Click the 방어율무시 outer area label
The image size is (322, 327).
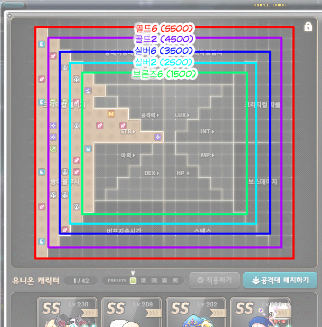pos(65,181)
